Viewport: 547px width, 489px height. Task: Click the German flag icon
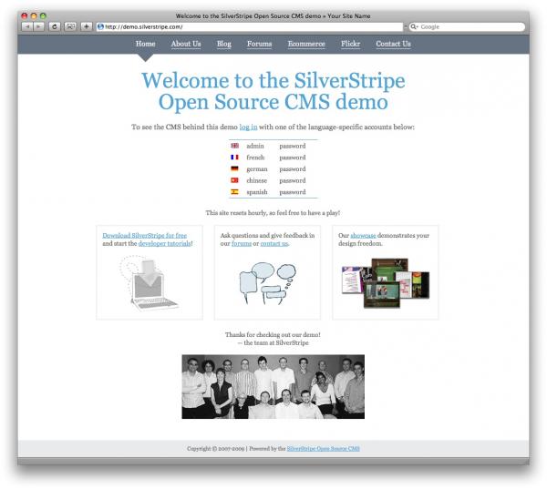pos(234,168)
